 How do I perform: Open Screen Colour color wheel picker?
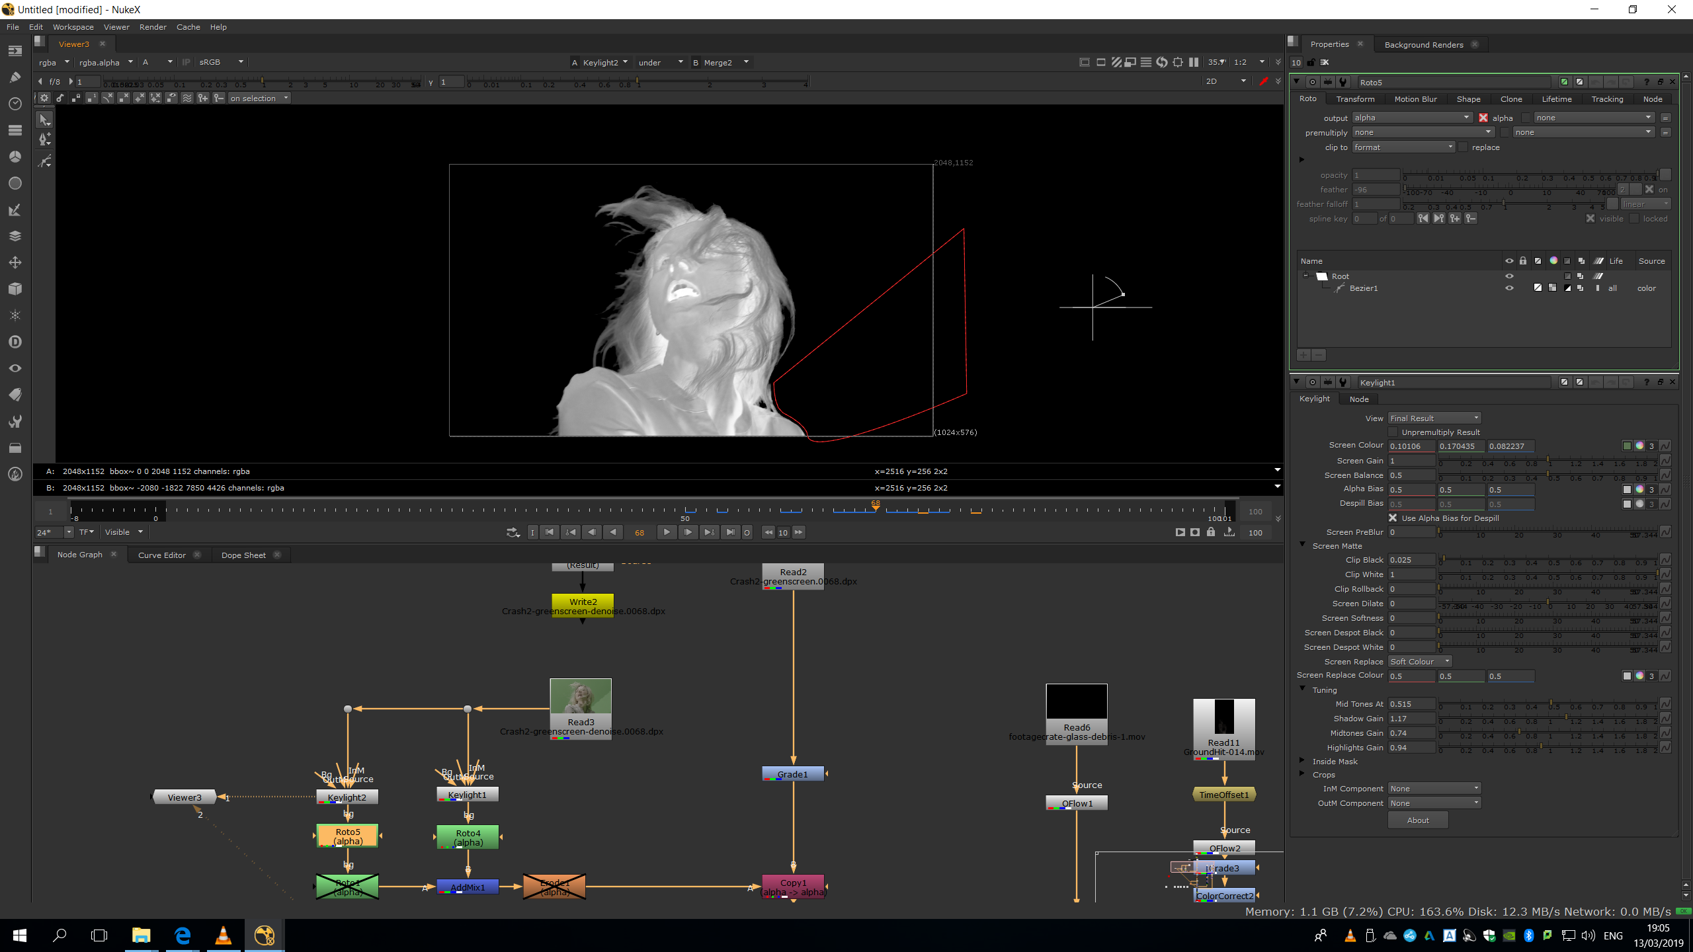(x=1639, y=446)
